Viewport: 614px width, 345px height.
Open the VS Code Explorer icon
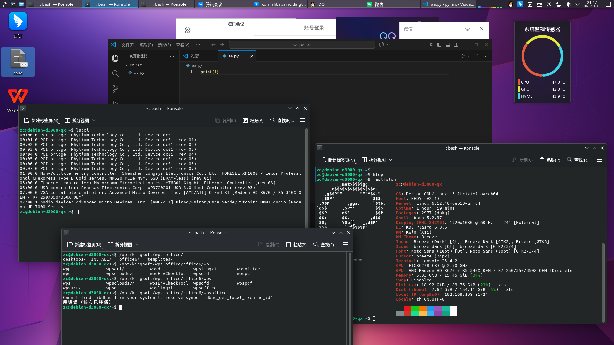[x=115, y=58]
